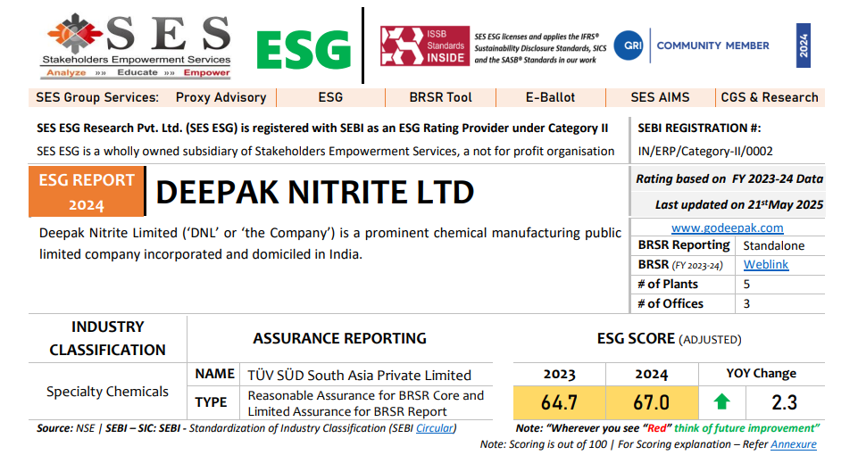Click the GRI circular logo
Viewport: 858px width, 455px height.
tap(629, 45)
